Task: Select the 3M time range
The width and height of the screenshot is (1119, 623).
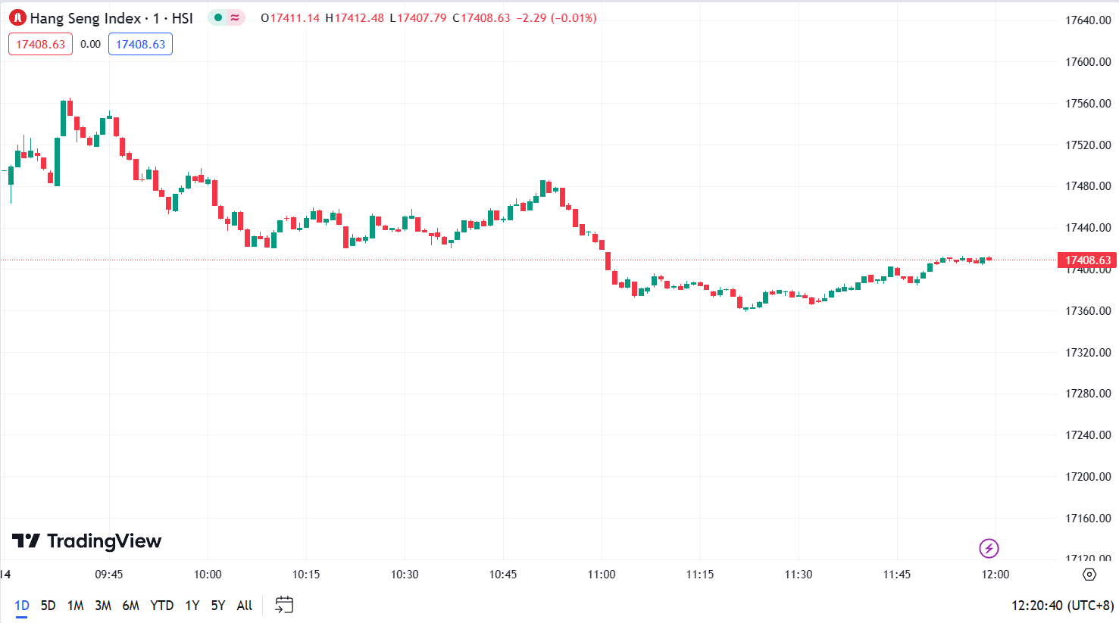Action: click(x=103, y=606)
